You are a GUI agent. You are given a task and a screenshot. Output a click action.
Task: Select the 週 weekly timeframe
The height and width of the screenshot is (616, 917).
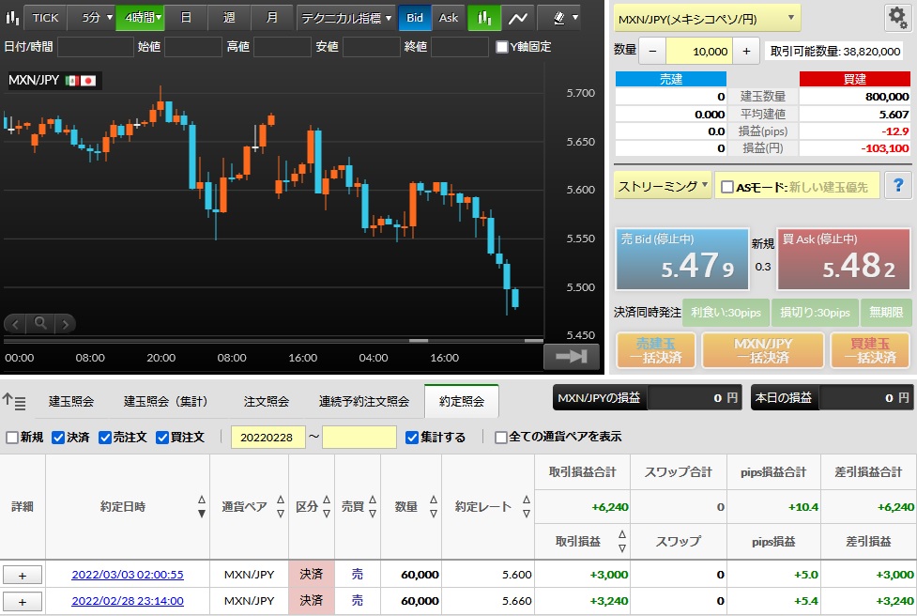pos(229,18)
